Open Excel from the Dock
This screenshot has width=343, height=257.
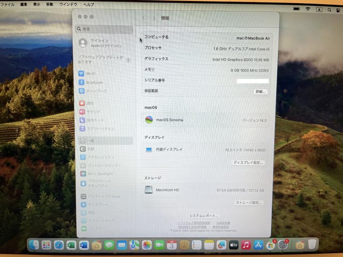(x=71, y=245)
